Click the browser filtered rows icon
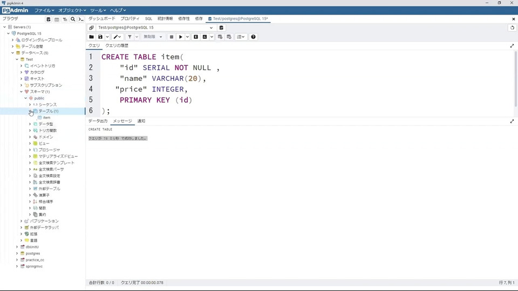Screen dimensions: 518x291 65,19
